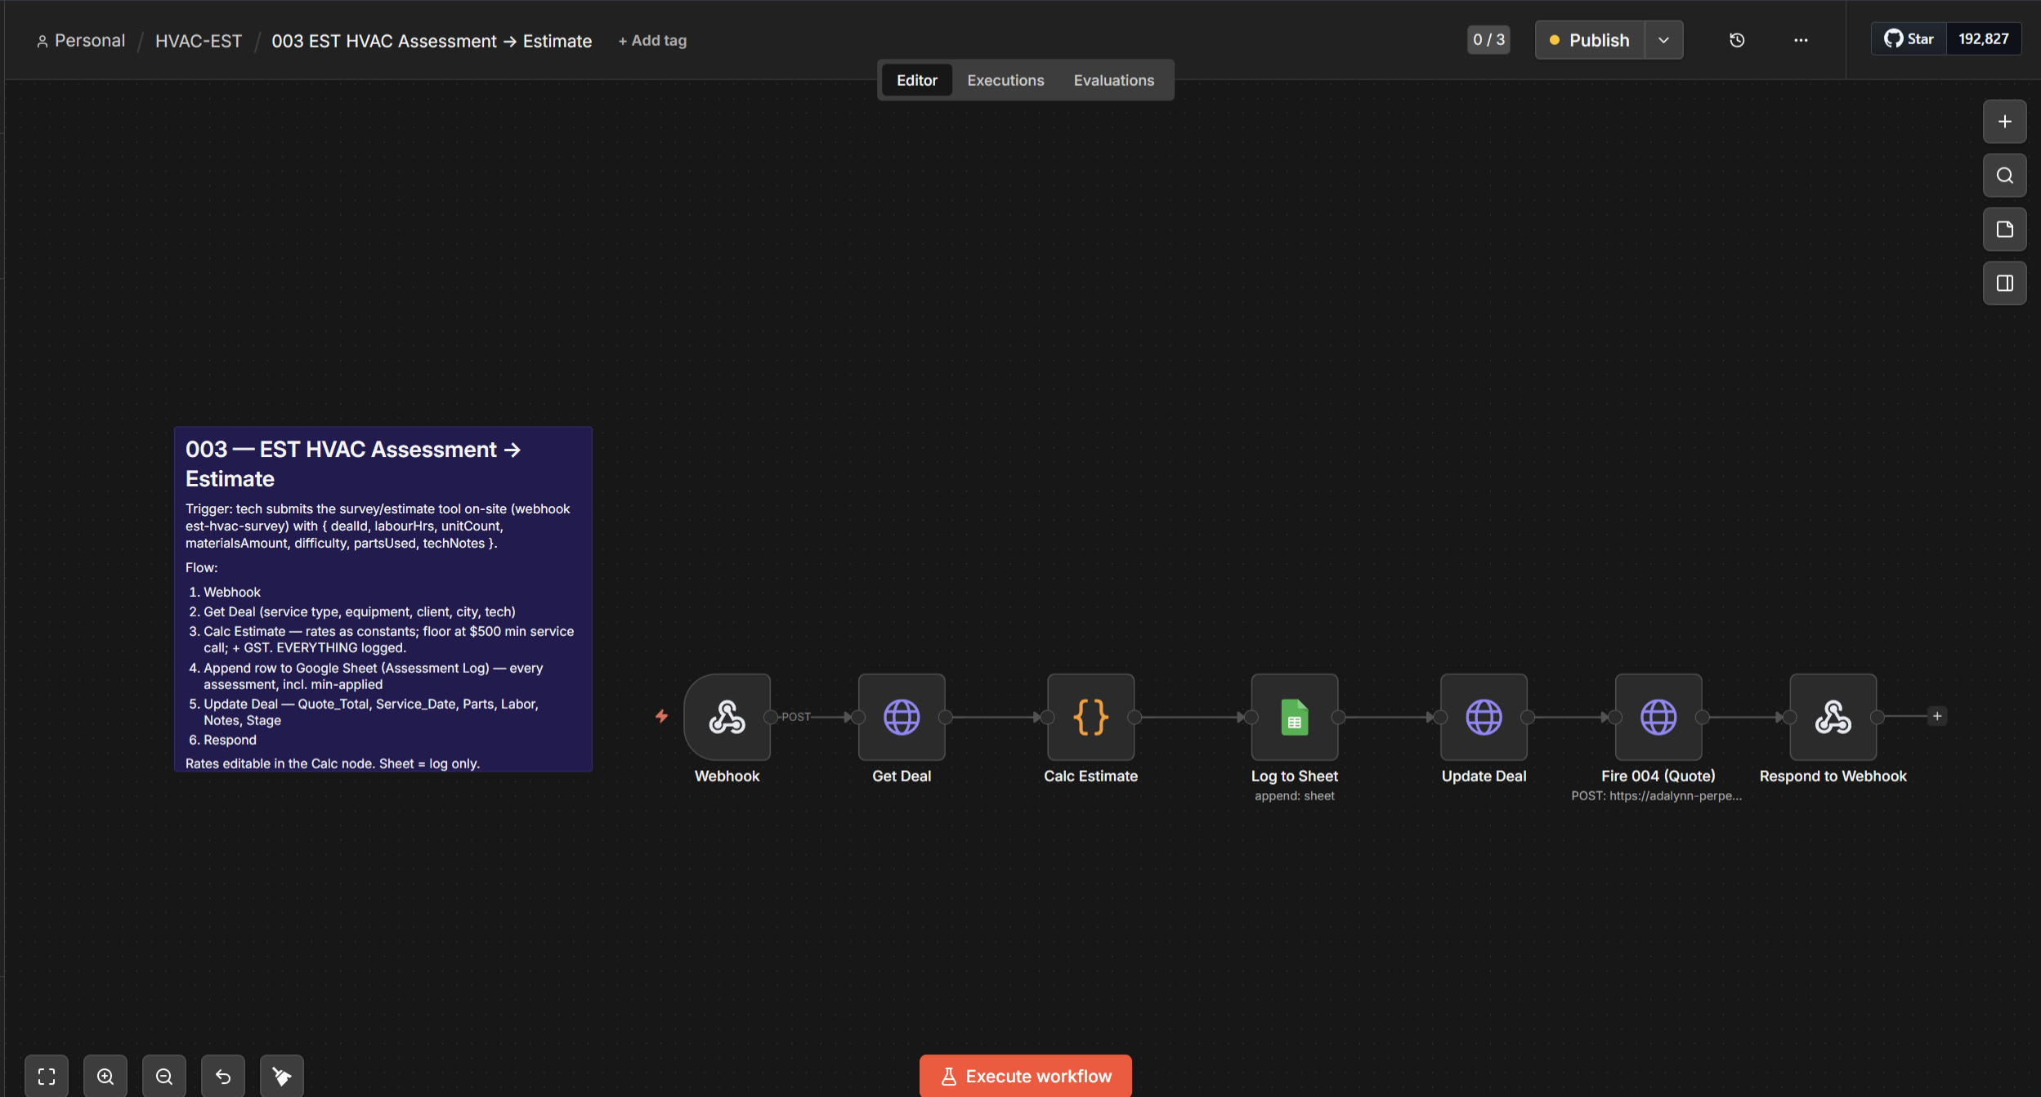Click the Update Deal globe node

(1484, 717)
